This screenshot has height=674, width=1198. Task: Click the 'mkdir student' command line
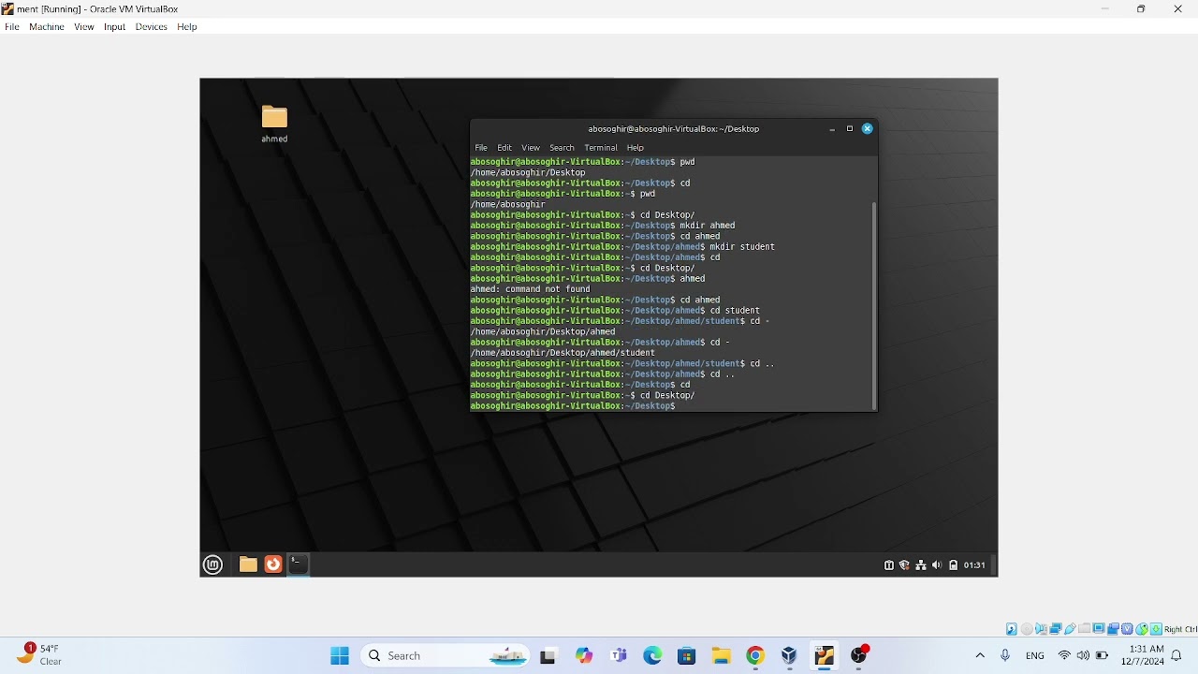point(622,247)
